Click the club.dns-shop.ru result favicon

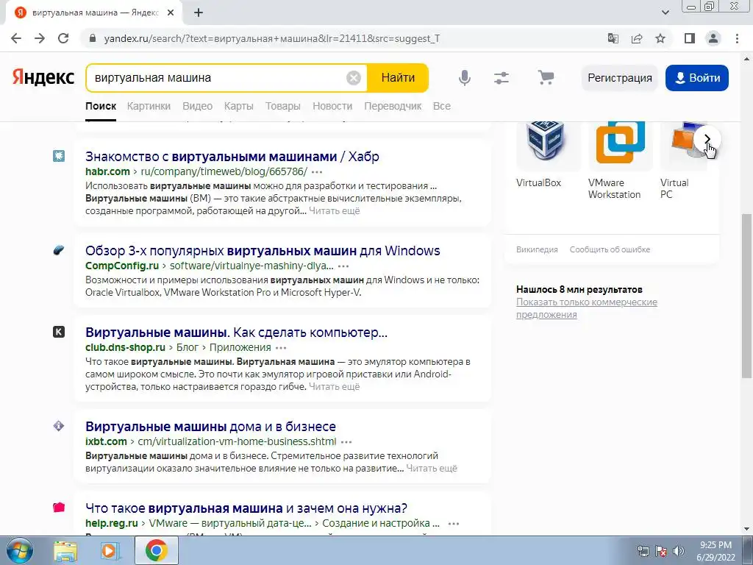coord(59,332)
